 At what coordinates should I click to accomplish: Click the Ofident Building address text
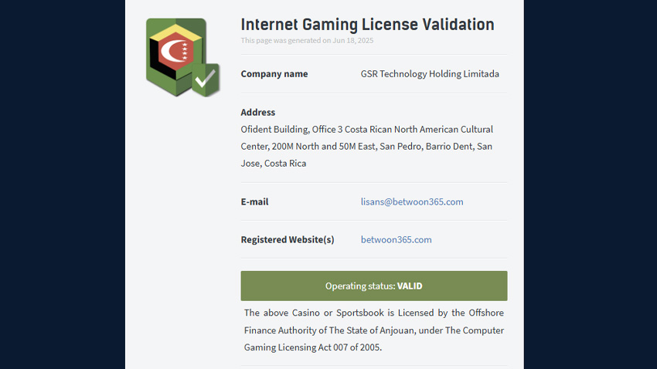tap(366, 146)
